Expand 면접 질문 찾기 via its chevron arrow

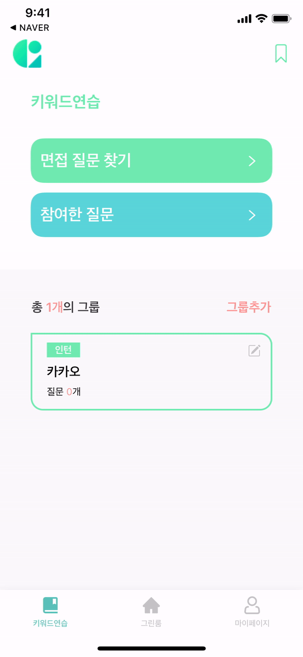point(251,160)
